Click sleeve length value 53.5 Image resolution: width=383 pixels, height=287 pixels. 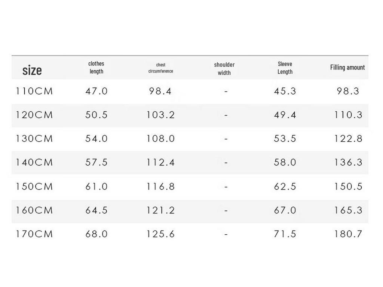point(285,139)
